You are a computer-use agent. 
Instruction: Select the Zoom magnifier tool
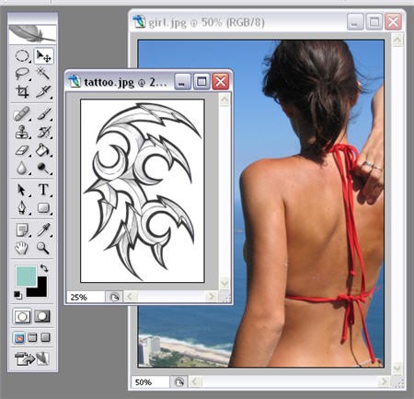click(x=43, y=248)
